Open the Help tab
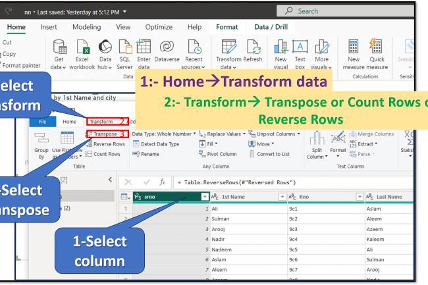The width and height of the screenshot is (428, 285). tap(194, 27)
